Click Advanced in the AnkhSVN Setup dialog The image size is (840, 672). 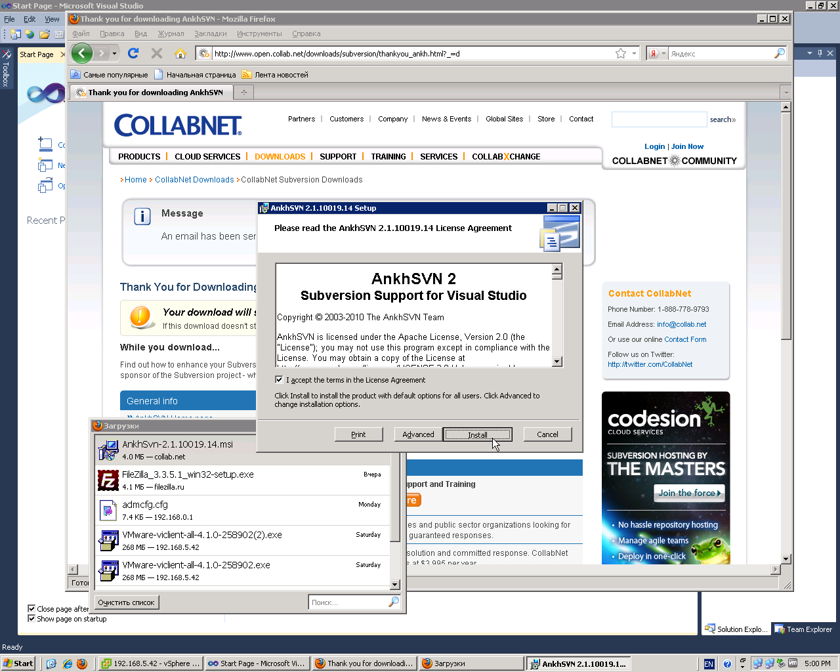(418, 434)
